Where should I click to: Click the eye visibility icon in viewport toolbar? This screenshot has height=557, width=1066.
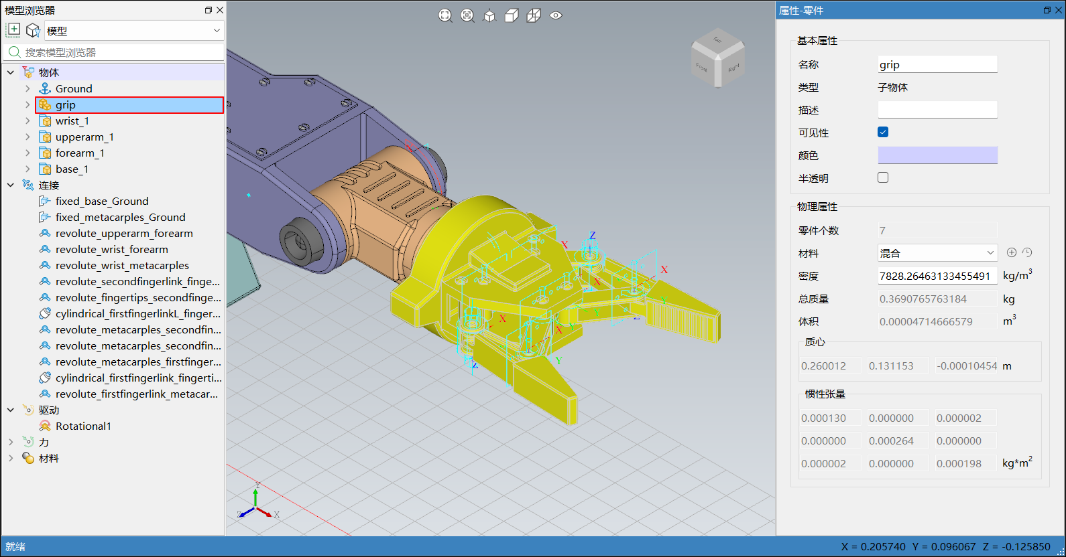pyautogui.click(x=556, y=15)
